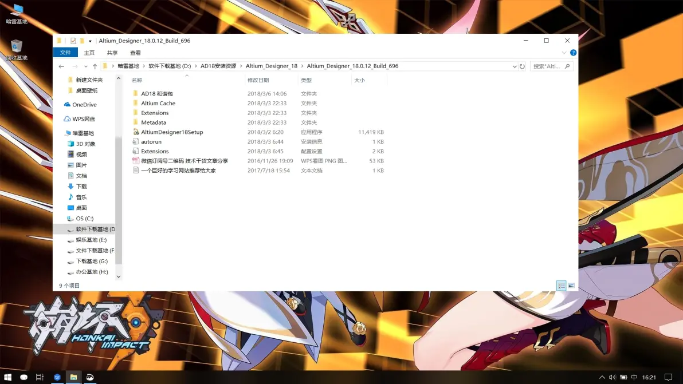Open the 回收基地 recycle bin icon

click(x=17, y=50)
